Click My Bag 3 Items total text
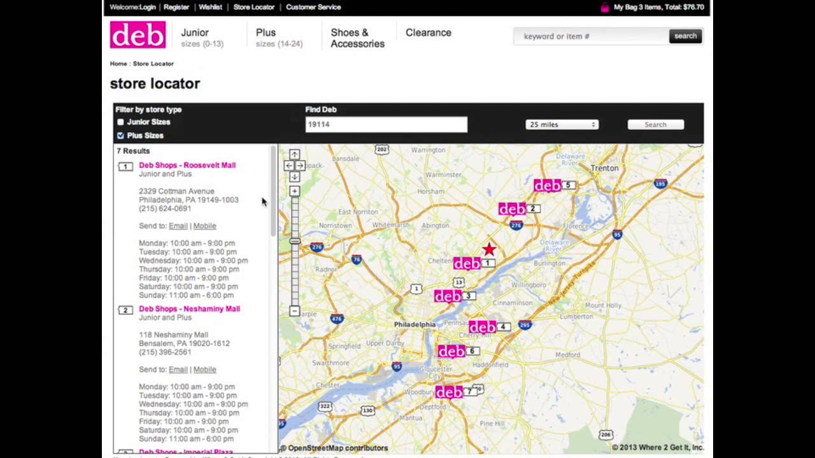This screenshot has width=815, height=458. [x=659, y=8]
